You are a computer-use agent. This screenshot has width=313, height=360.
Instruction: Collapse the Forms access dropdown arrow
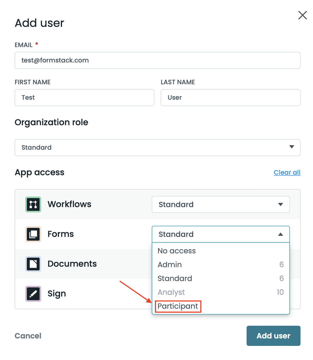pos(280,234)
